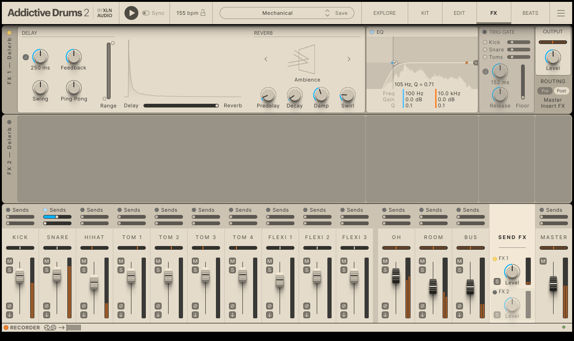Select previous reverb type with left chevron

point(266,59)
